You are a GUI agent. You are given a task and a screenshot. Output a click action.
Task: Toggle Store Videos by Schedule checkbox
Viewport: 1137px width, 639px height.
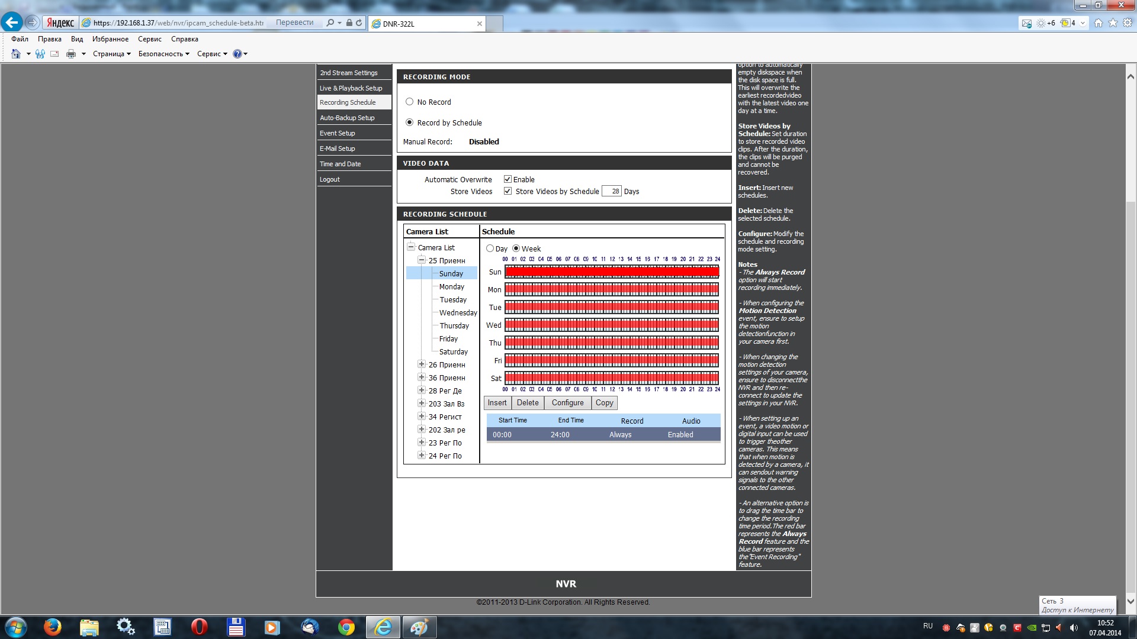(508, 191)
